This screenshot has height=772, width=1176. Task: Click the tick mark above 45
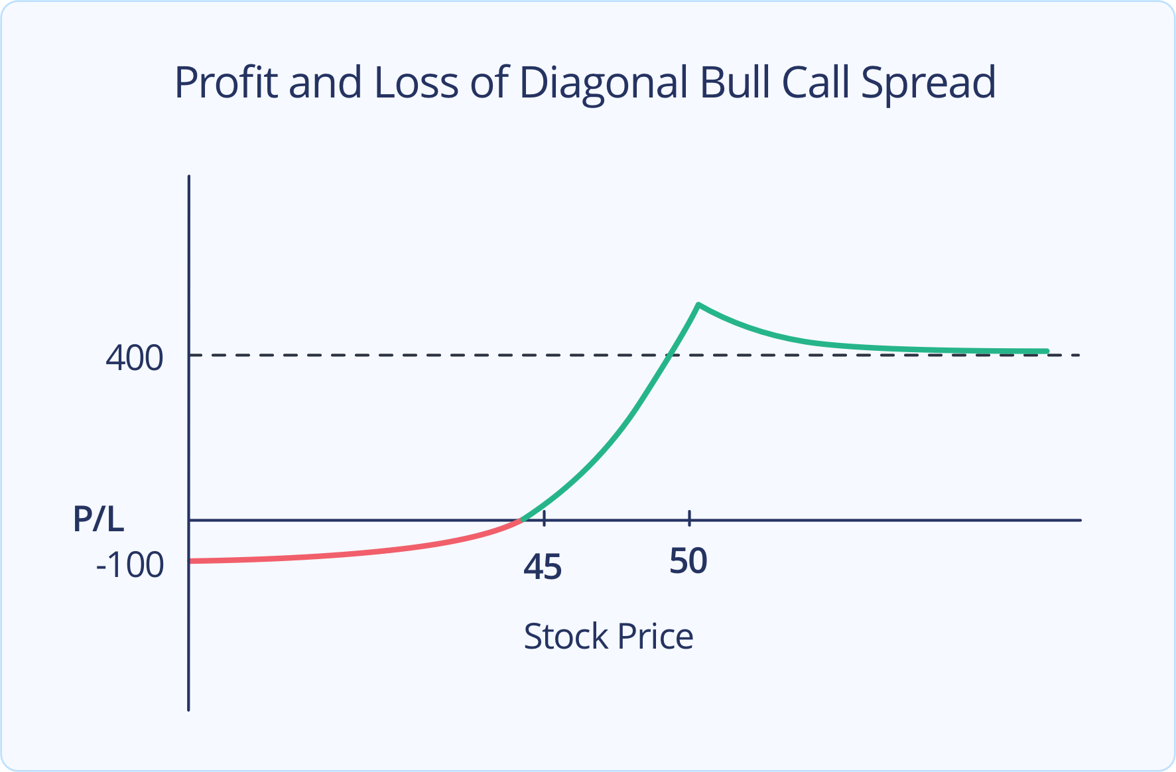pos(544,518)
